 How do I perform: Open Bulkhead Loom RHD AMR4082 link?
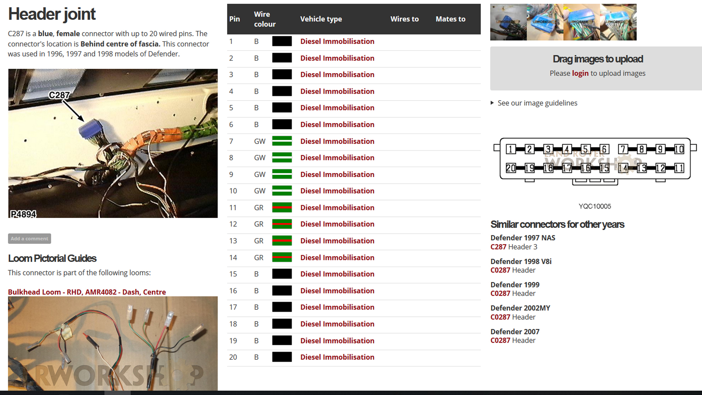pyautogui.click(x=87, y=292)
